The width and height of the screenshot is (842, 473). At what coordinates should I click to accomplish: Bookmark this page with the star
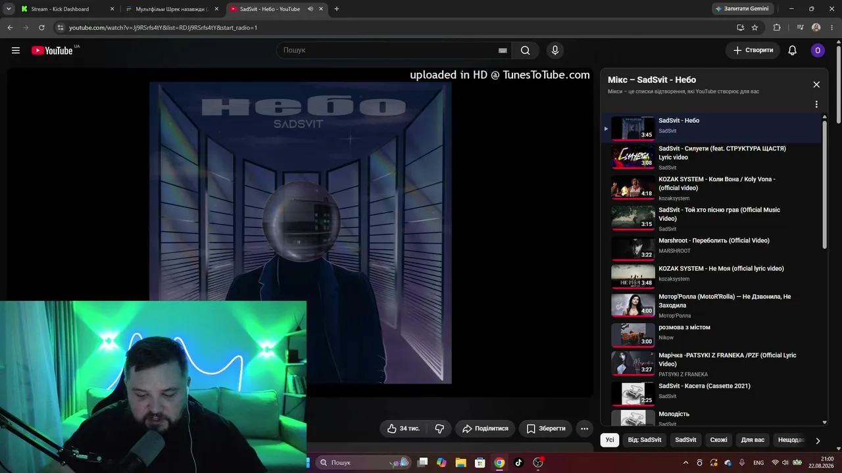tap(755, 28)
